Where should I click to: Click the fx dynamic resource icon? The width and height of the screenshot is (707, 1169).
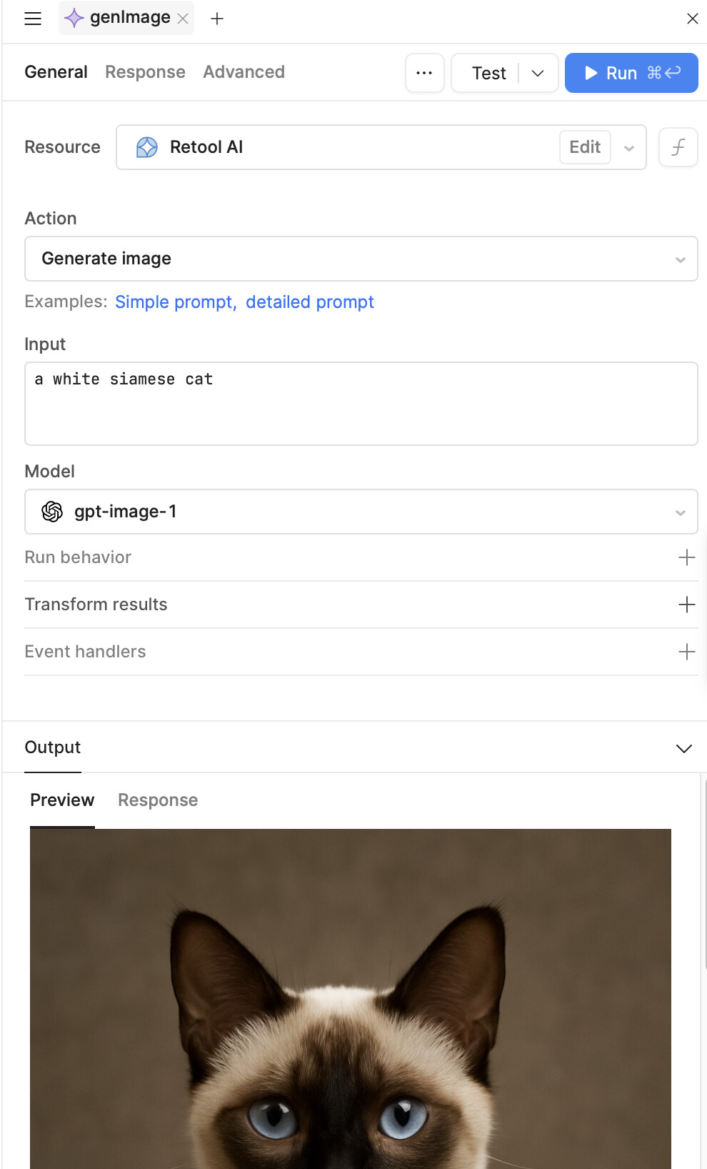pyautogui.click(x=678, y=147)
